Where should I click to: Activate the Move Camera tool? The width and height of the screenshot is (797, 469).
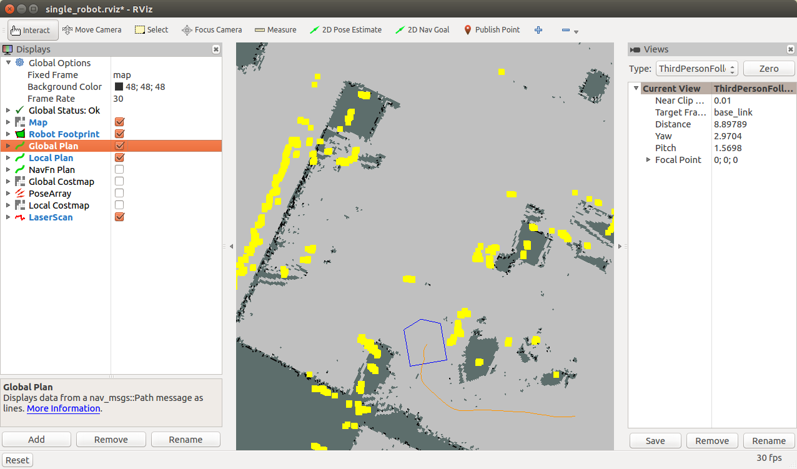(x=92, y=30)
